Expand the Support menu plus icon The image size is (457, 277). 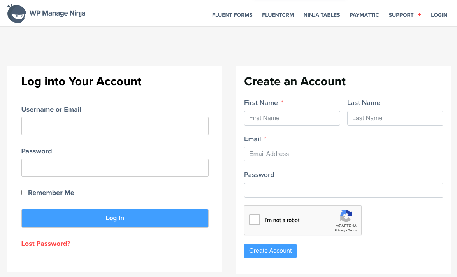pos(420,15)
